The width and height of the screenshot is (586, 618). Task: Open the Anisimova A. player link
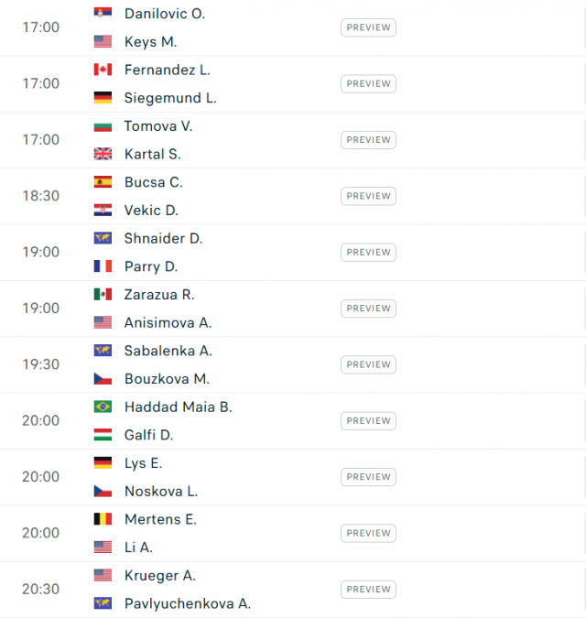168,323
